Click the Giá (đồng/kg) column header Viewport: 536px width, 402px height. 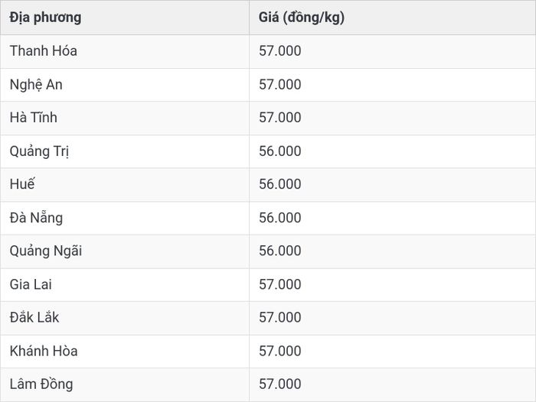coord(392,18)
